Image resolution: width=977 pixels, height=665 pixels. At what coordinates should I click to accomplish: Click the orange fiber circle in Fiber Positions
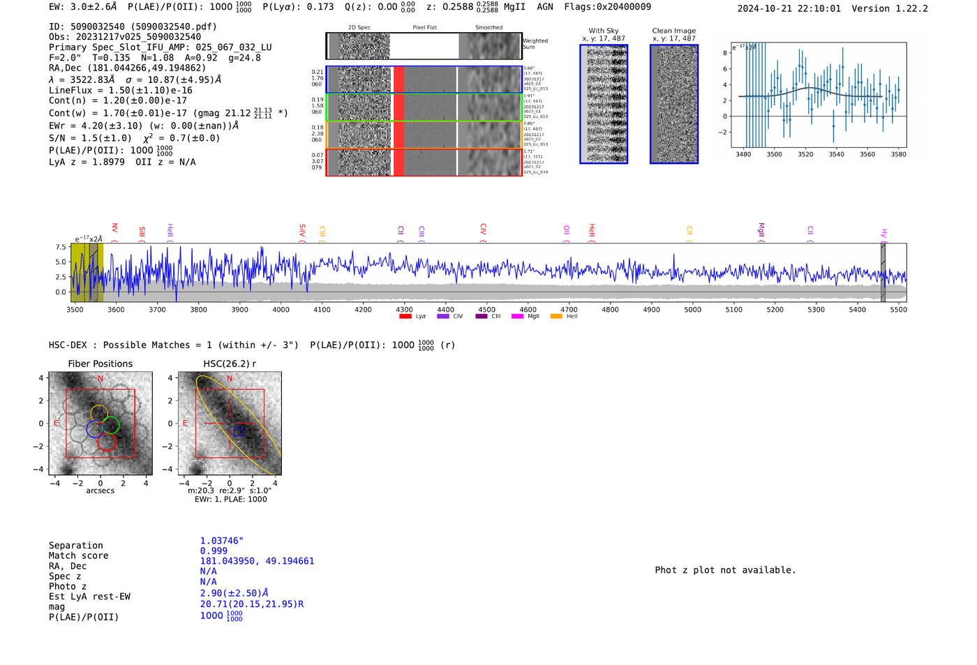99,413
